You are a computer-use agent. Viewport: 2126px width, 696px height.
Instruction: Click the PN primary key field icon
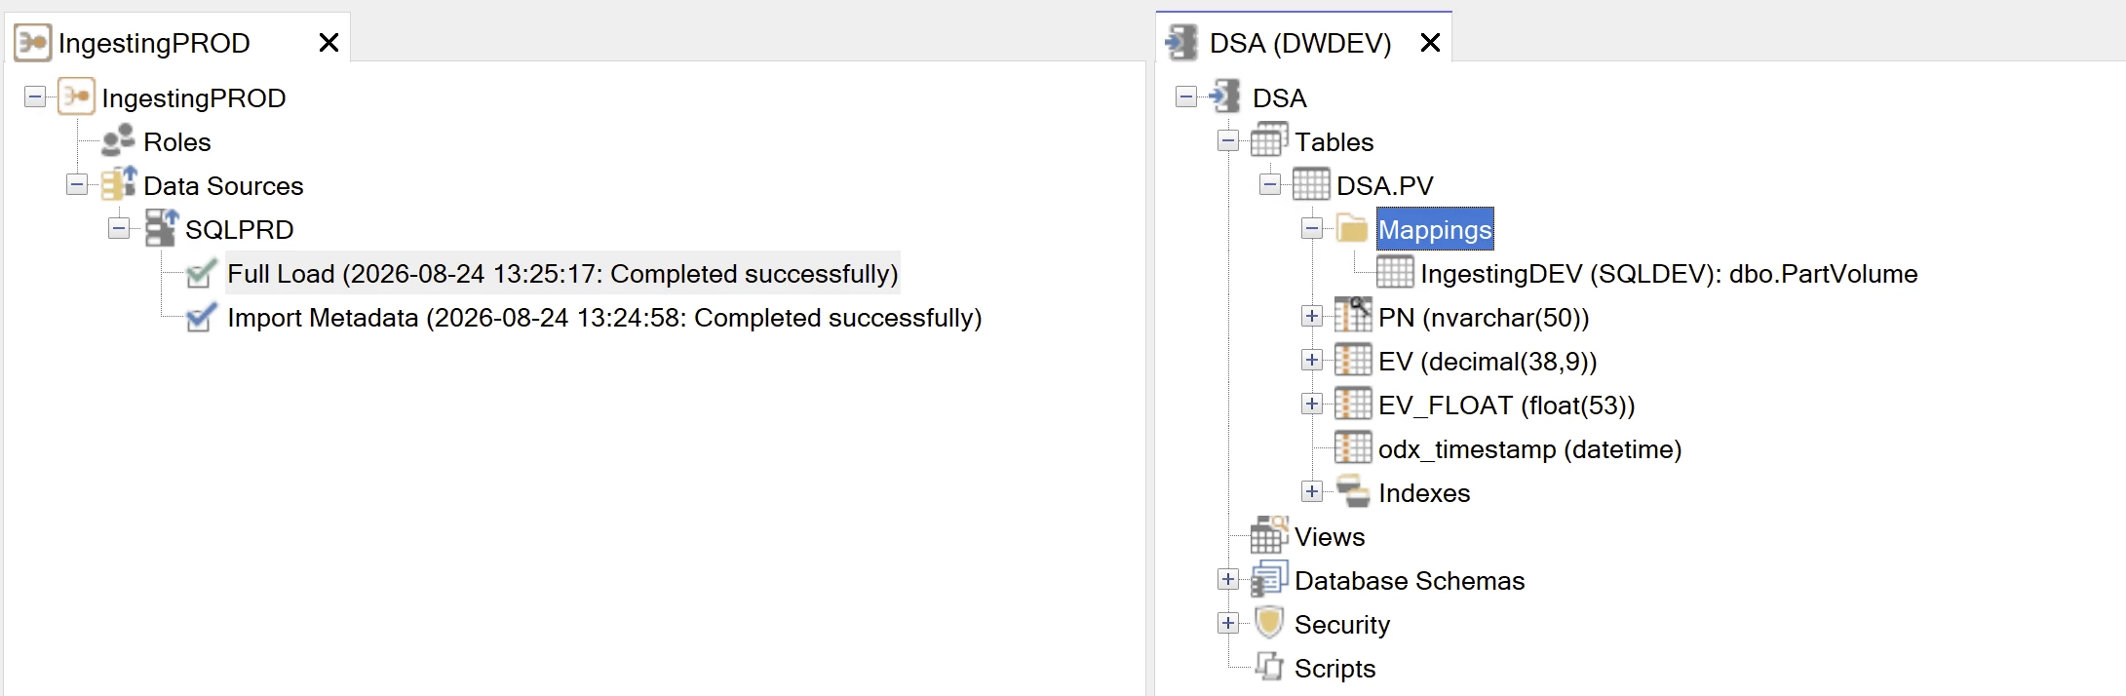[x=1353, y=316]
